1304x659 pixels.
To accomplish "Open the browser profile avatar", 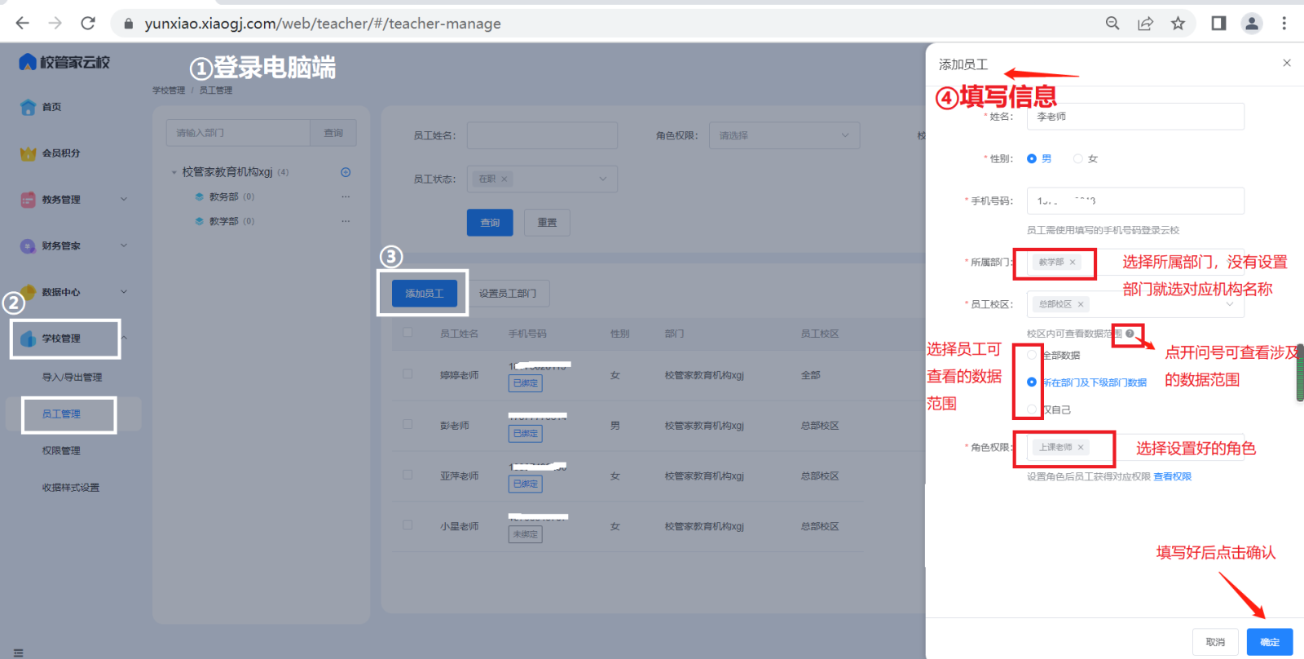I will (1252, 24).
